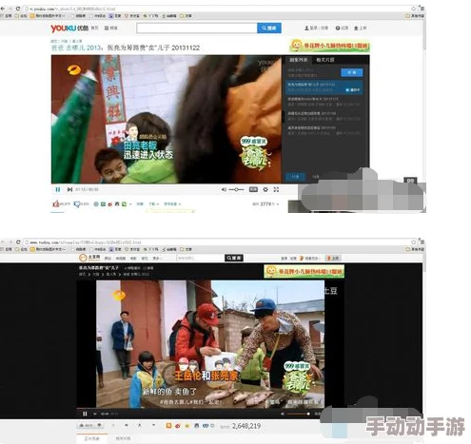Click blue button atop playlist panel
This screenshot has height=444, width=471.
[352, 72]
